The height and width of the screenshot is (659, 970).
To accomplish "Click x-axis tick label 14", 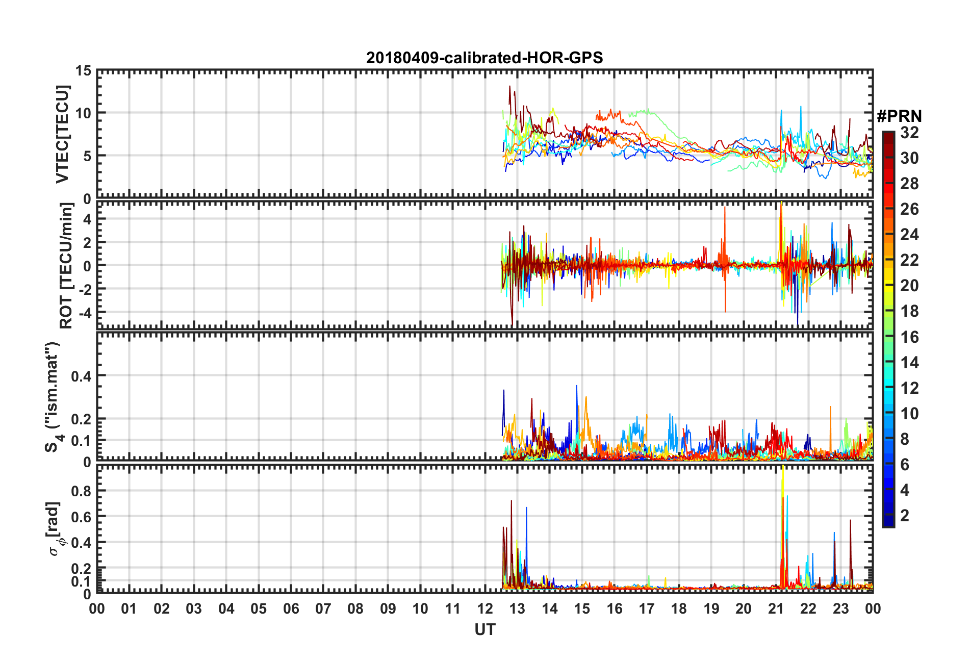I will tap(550, 609).
